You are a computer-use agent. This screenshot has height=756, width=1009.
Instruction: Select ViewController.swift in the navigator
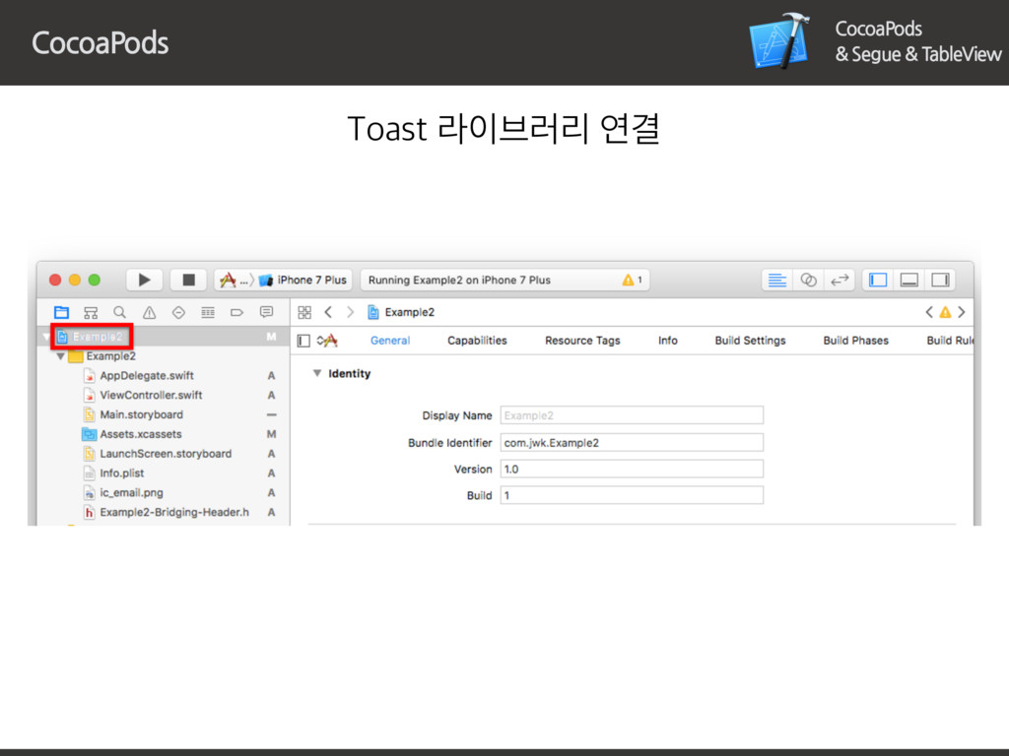[151, 395]
